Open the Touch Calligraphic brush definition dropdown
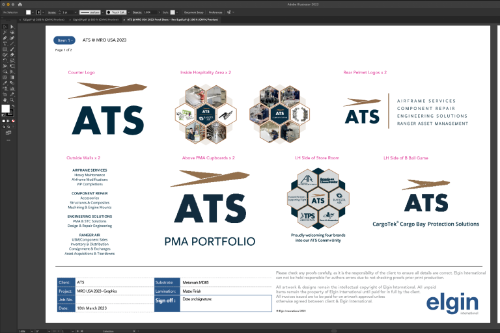Viewport: 500px width, 333px height. [128, 12]
